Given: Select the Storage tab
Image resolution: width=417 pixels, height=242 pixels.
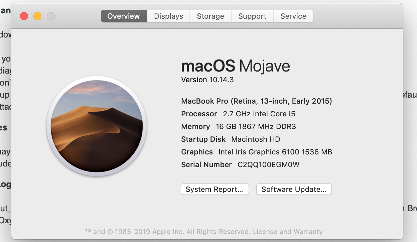Looking at the screenshot, I should point(210,16).
